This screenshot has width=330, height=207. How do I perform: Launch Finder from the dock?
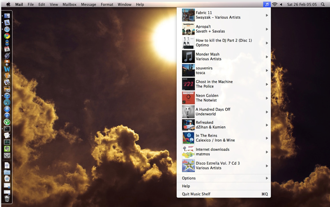tap(7, 16)
